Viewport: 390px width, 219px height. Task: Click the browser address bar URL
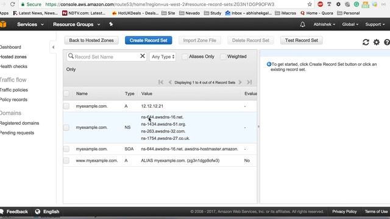pyautogui.click(x=160, y=4)
